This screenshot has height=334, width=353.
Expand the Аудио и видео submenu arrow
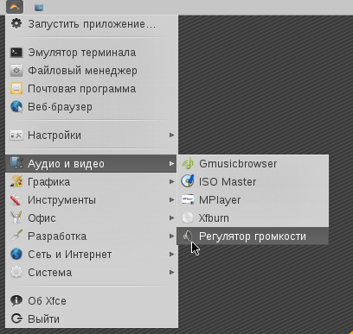pos(171,163)
